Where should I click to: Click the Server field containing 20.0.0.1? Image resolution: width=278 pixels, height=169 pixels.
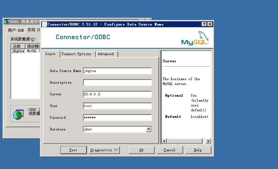(x=117, y=94)
